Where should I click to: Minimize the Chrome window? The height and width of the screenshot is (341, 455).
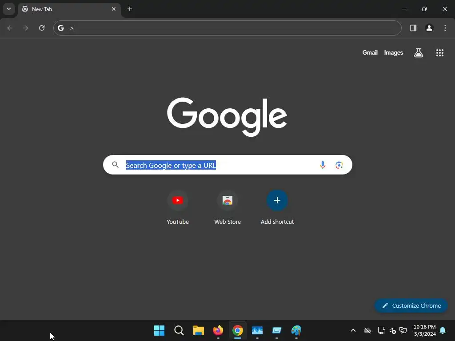(403, 9)
